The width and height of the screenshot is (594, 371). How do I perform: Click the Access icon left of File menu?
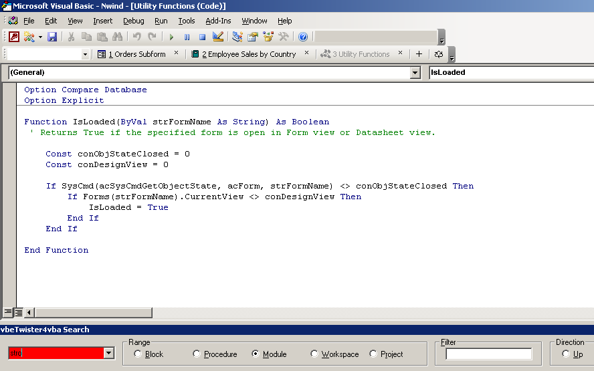click(13, 21)
